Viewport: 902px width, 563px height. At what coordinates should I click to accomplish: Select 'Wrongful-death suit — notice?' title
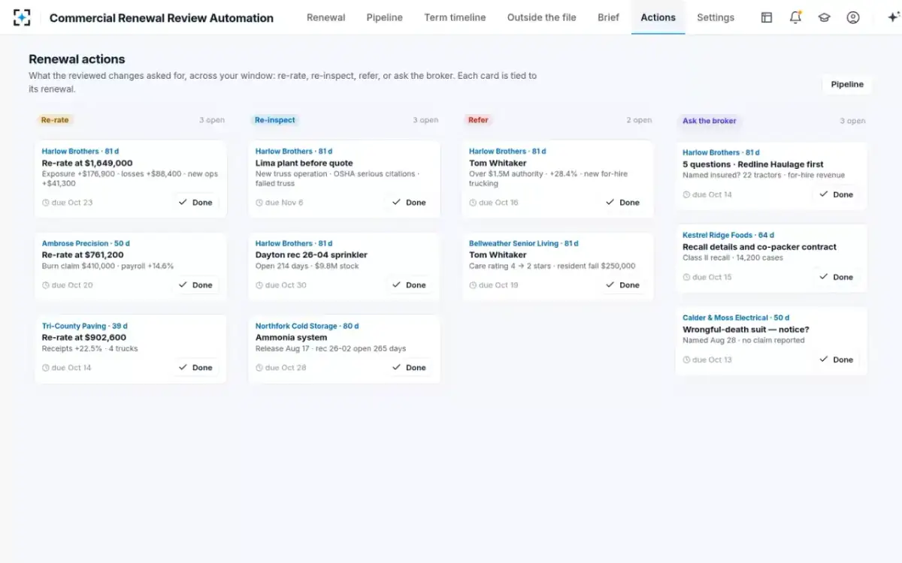pyautogui.click(x=746, y=330)
